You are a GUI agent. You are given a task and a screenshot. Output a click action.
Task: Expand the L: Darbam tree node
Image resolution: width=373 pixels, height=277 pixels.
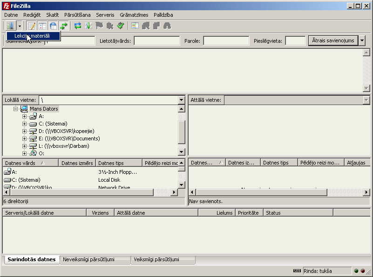24,146
